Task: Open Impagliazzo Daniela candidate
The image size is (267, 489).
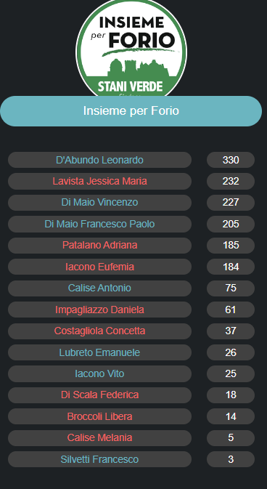Action: (99, 310)
